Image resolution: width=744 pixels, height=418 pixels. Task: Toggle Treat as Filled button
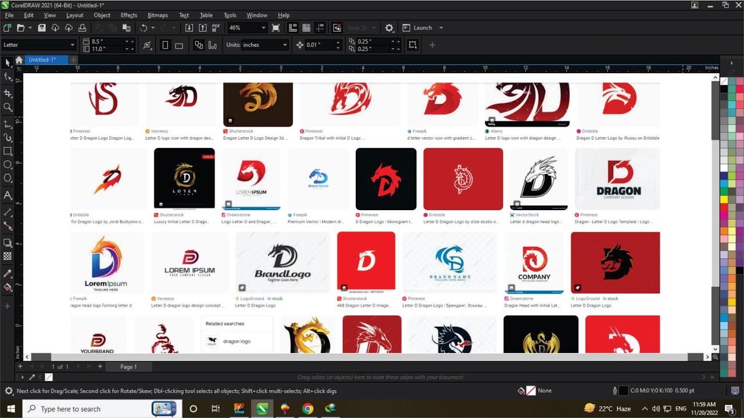click(413, 45)
